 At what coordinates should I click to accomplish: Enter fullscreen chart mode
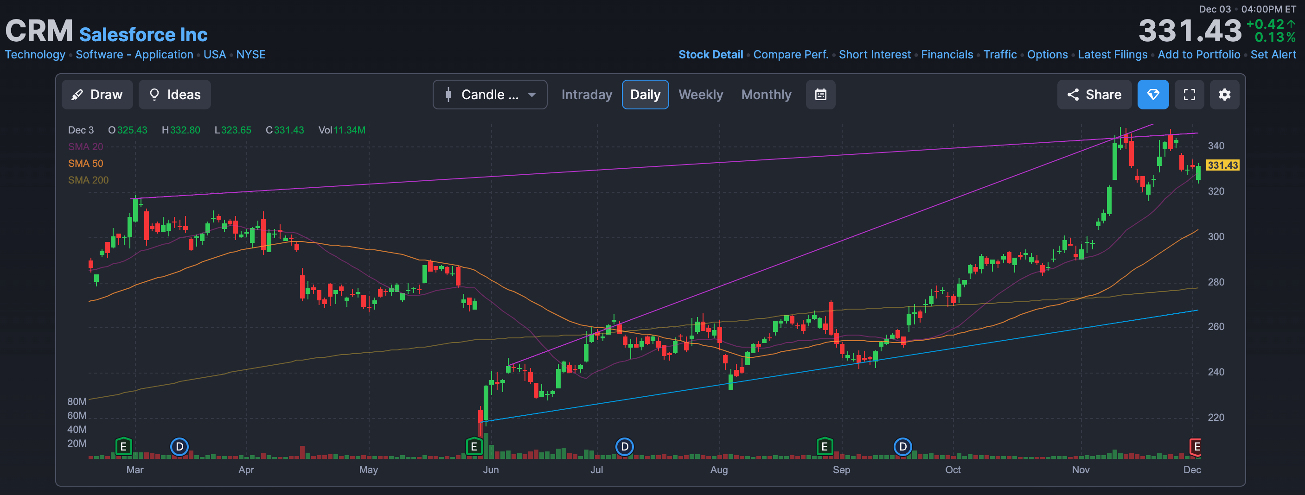tap(1189, 95)
